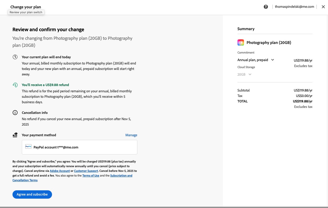328x208 pixels.
Task: Click the cancellation info circle icon
Action: (15, 113)
